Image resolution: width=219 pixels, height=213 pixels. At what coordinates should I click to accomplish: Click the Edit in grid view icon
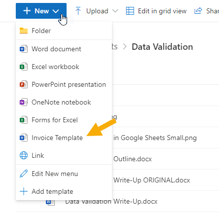tap(130, 11)
